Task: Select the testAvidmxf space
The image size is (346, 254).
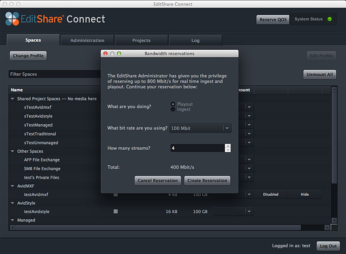Action: point(36,195)
